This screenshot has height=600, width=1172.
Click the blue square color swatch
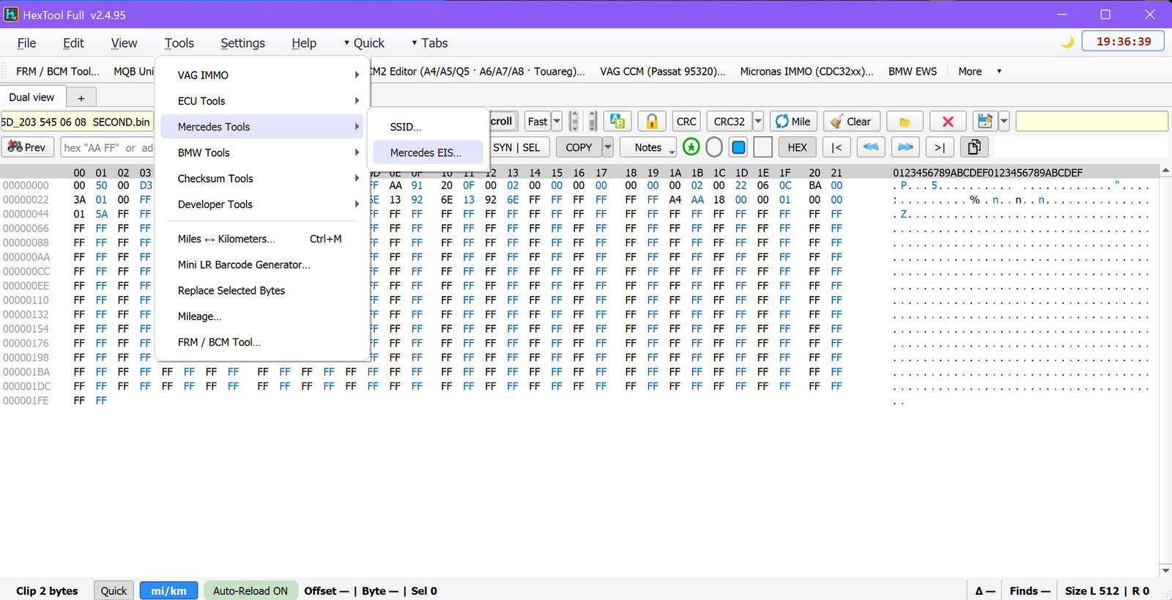click(738, 147)
